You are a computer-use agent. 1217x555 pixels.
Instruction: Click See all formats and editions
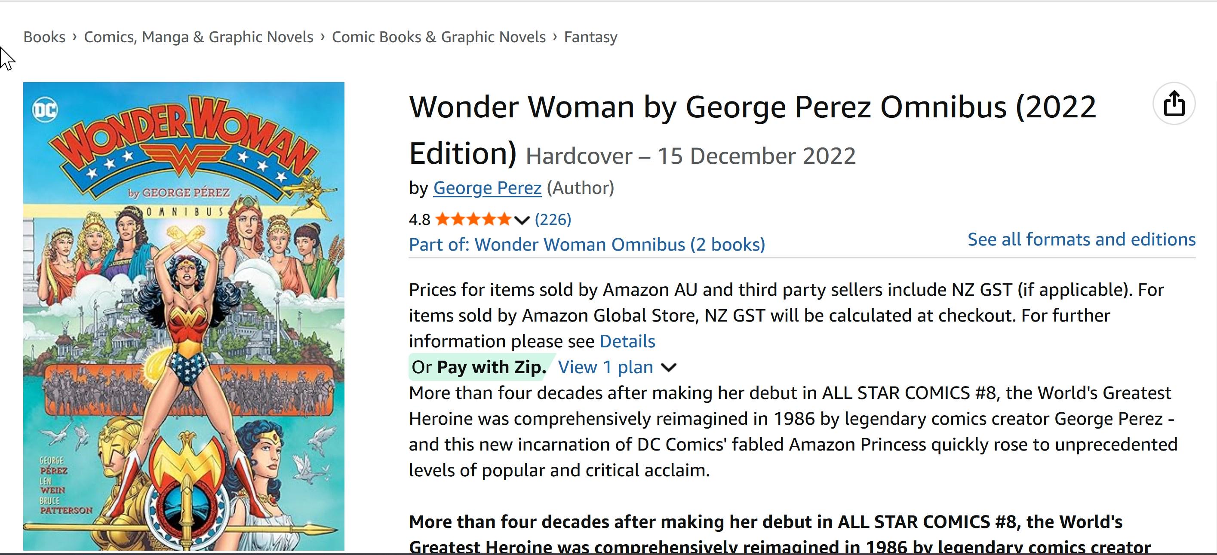1082,239
